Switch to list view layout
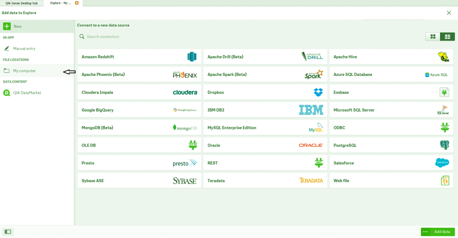 click(x=447, y=37)
